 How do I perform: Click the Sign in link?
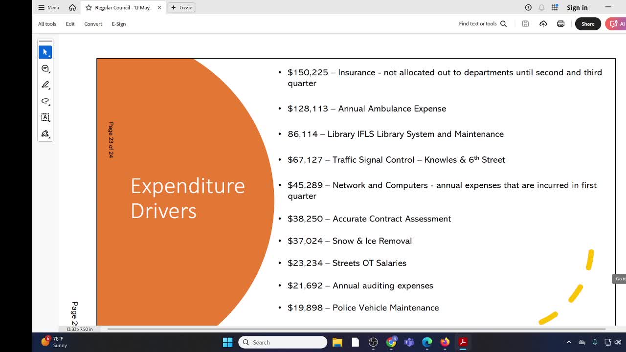coord(577,7)
